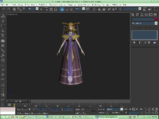
Task: Toggle the Selection Lock padlock
Action: pos(30,109)
